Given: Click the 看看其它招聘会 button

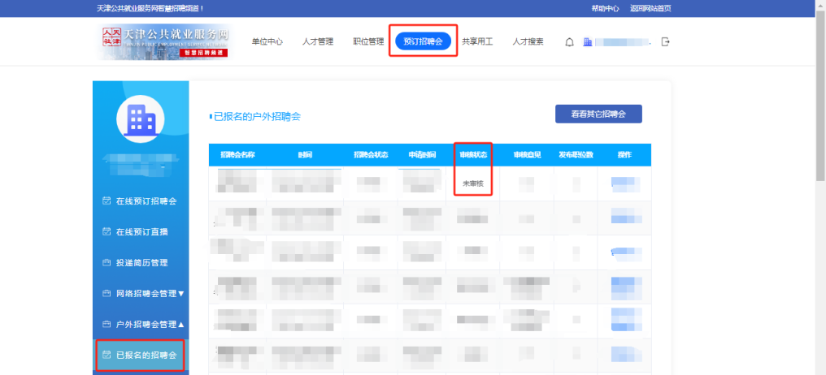Looking at the screenshot, I should tap(598, 114).
